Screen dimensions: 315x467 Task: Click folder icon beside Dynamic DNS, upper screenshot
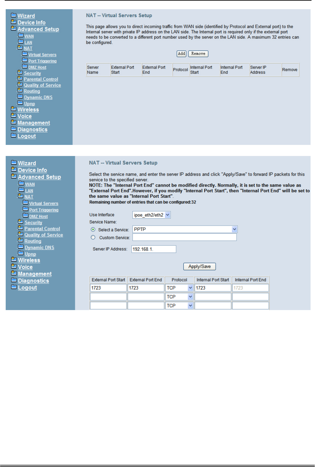click(x=20, y=97)
